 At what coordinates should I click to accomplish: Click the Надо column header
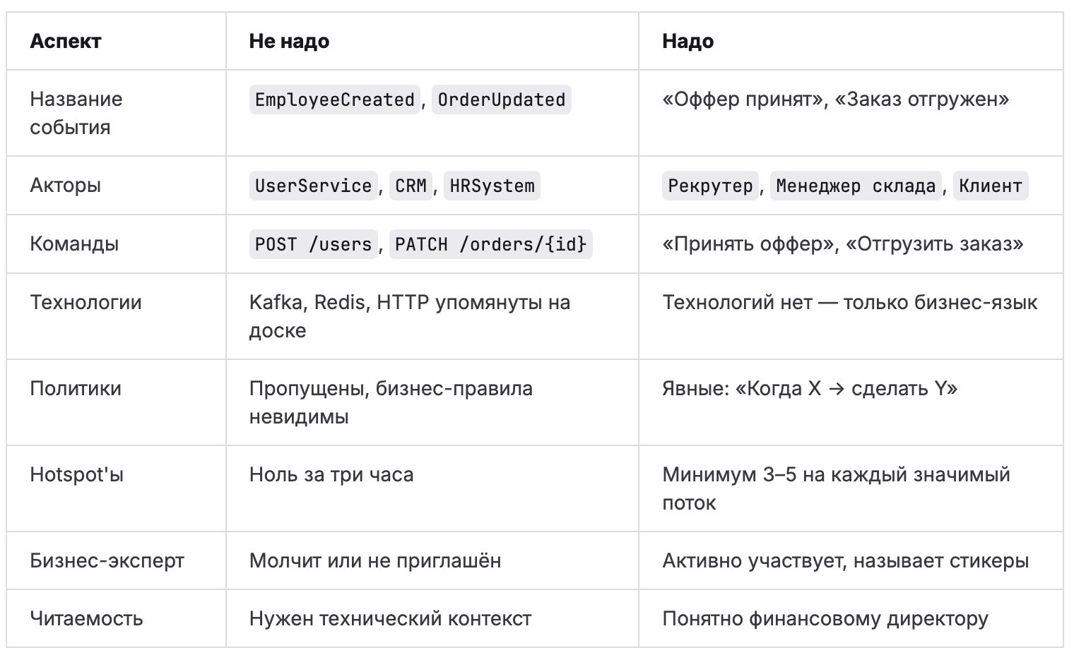tap(688, 41)
